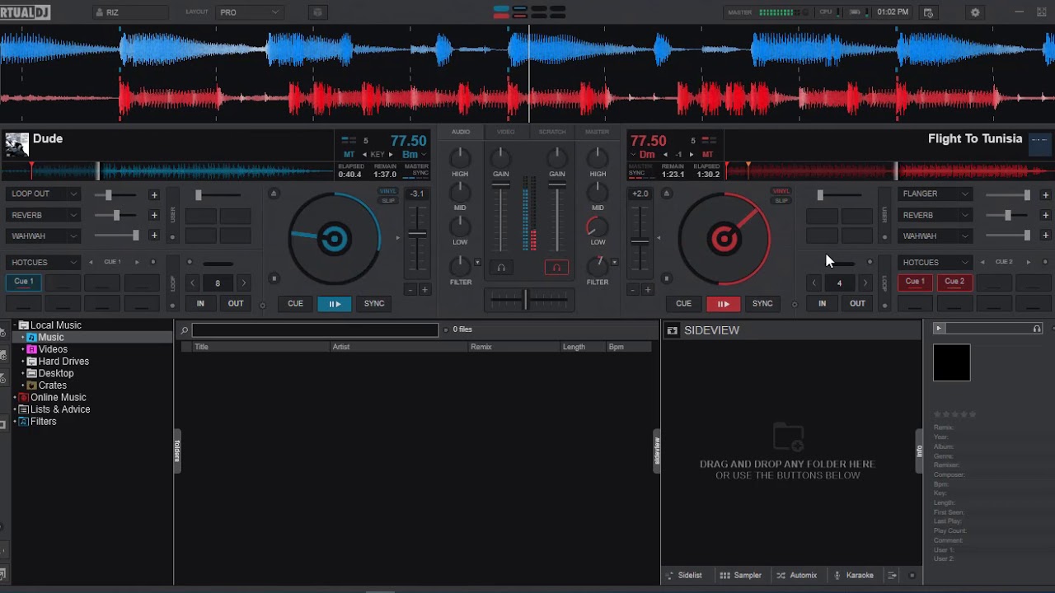Screen dimensions: 1055x593
Task: Switch mixer to AUDIO tab
Action: [x=461, y=132]
